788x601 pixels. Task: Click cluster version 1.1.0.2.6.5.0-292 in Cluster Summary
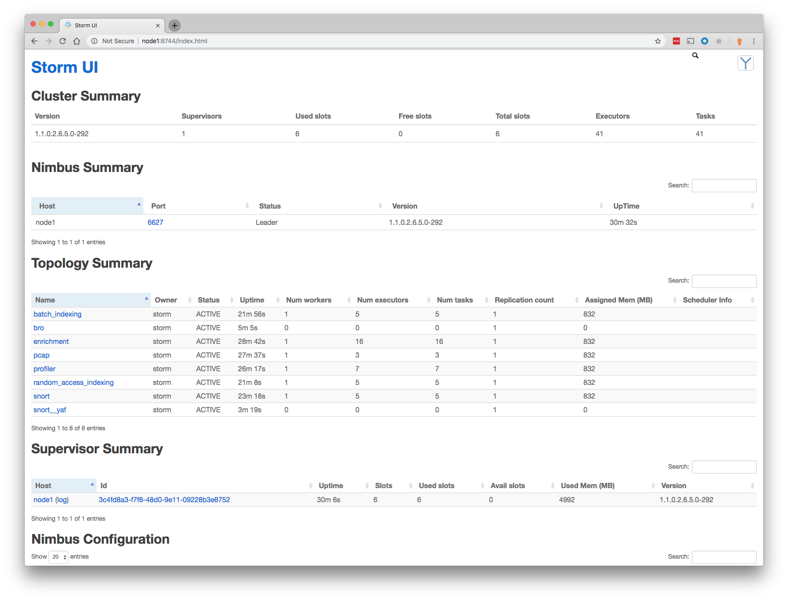[x=62, y=134]
